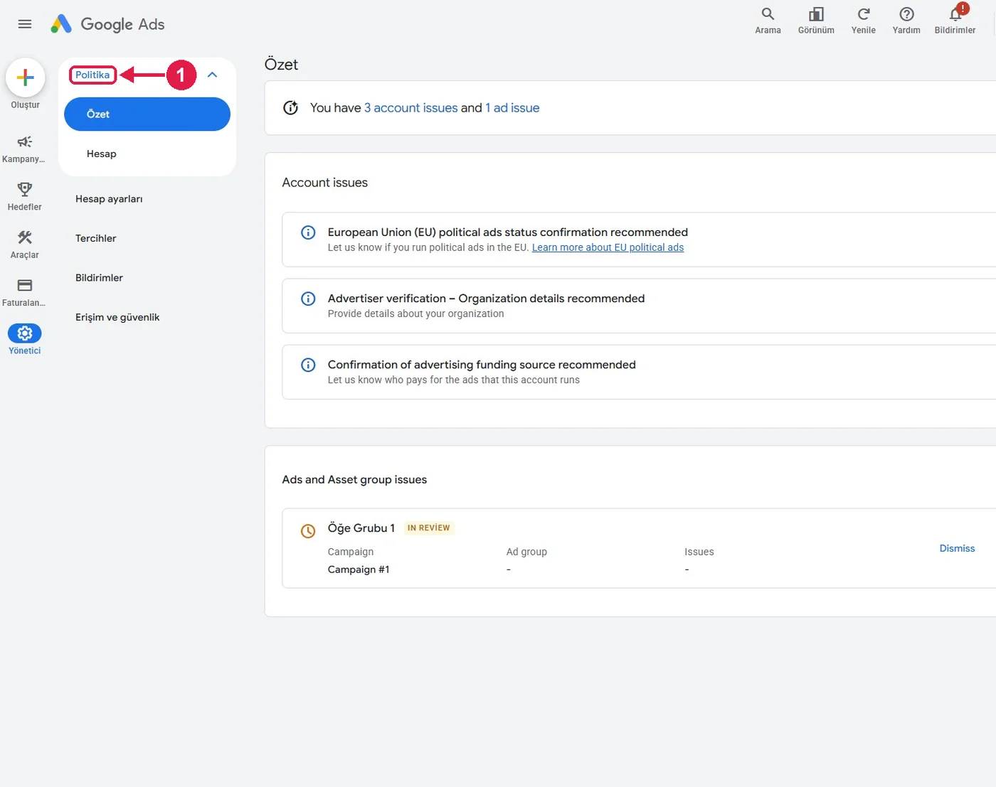Open Hesap ayarları in the side menu
This screenshot has height=787, width=996.
(109, 199)
